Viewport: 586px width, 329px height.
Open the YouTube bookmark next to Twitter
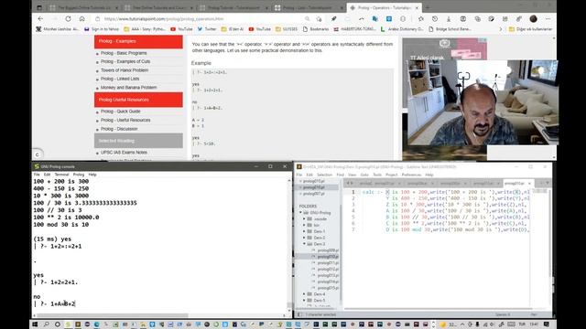[x=181, y=29]
